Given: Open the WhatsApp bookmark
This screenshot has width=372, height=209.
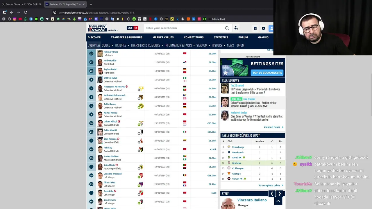Looking at the screenshot, I should click(26, 19).
